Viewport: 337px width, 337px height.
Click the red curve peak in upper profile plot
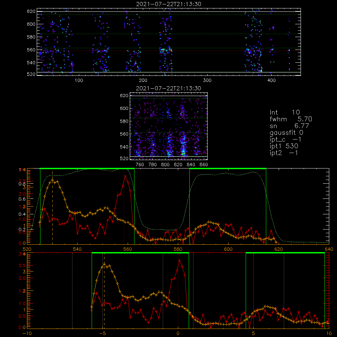tap(125, 176)
